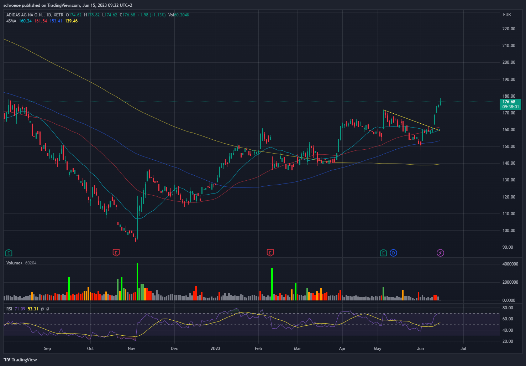The image size is (526, 366).
Task: Select the RSI indicator legend label
Action: tap(9, 309)
